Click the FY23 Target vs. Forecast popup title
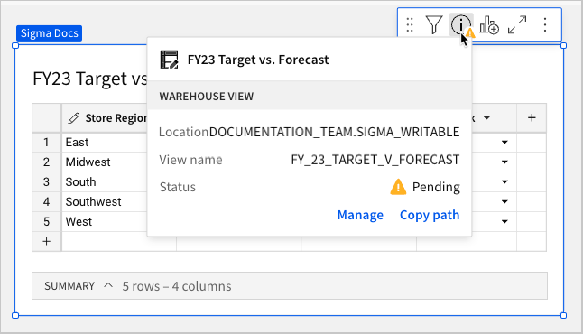 point(258,60)
